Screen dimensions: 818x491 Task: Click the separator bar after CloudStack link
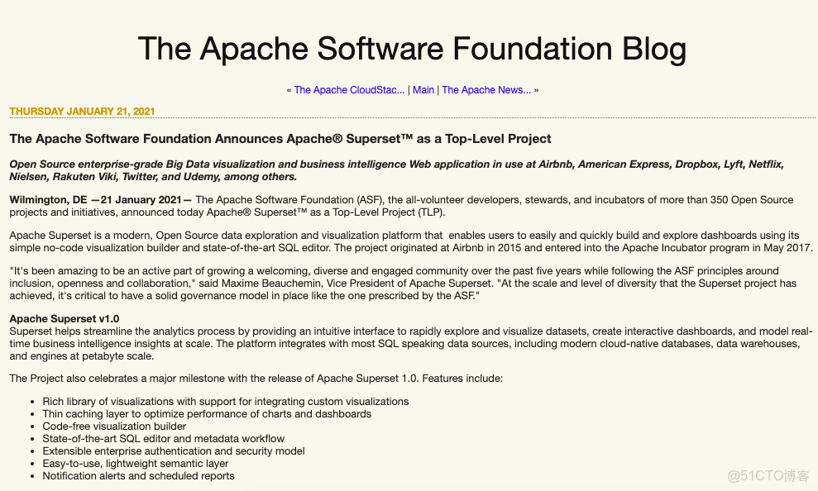pyautogui.click(x=409, y=89)
